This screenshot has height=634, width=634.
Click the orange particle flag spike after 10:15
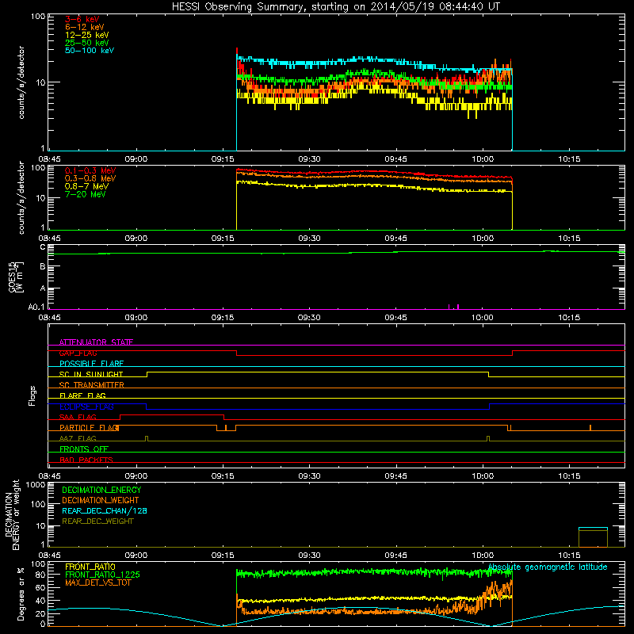click(x=590, y=427)
